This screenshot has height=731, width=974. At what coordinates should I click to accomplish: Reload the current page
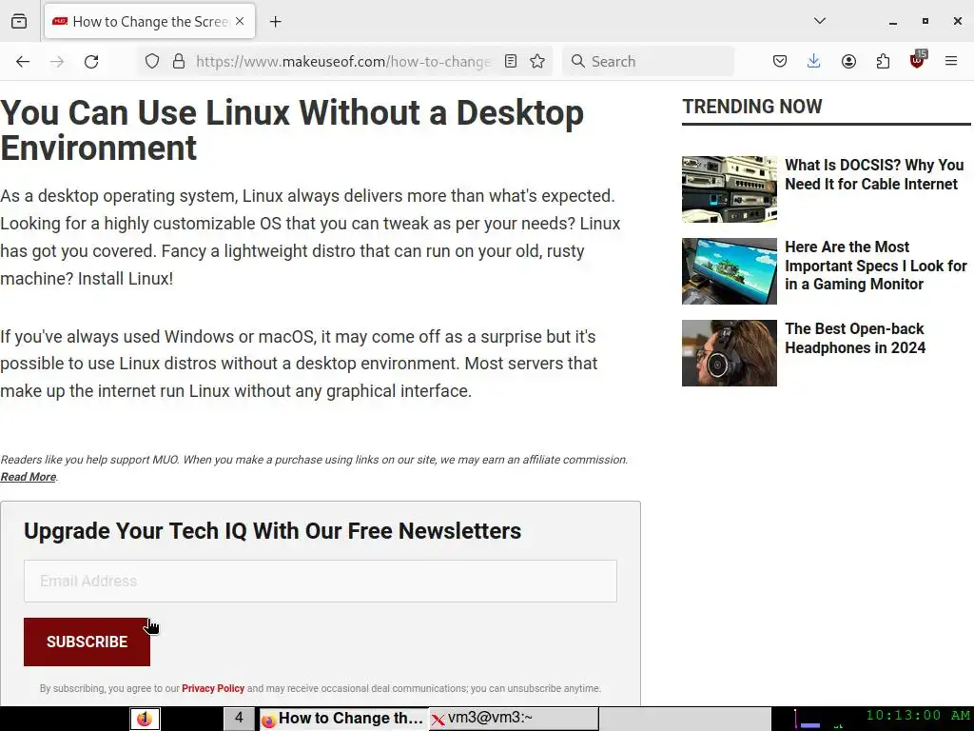click(x=91, y=61)
